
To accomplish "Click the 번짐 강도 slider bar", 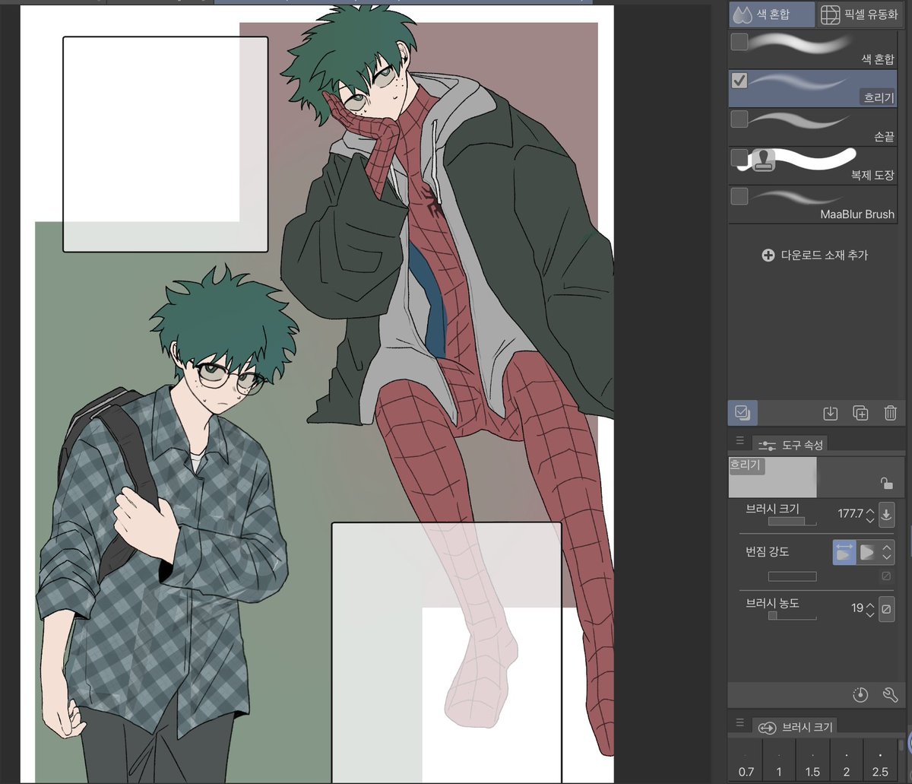I will click(792, 576).
